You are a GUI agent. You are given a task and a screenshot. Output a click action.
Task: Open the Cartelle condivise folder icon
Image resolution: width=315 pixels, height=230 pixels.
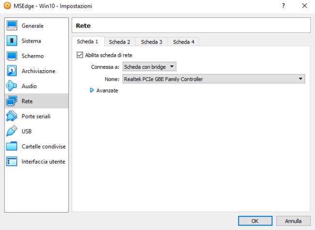[x=12, y=146]
